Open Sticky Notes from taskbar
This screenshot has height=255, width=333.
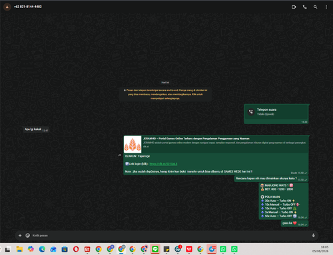click(166, 250)
